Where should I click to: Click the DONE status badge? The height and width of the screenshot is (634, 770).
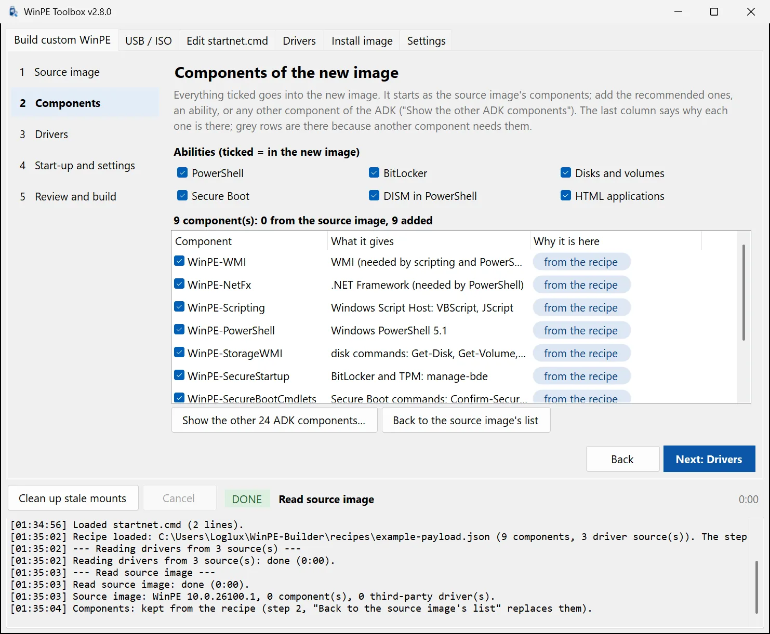coord(247,499)
